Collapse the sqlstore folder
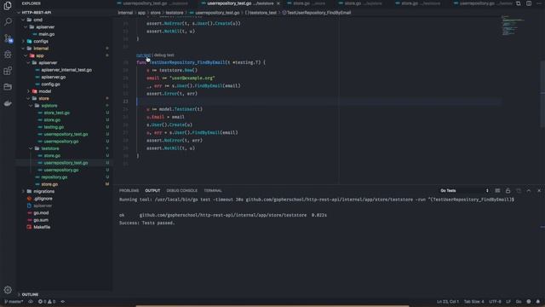This screenshot has width=545, height=307. pyautogui.click(x=49, y=106)
